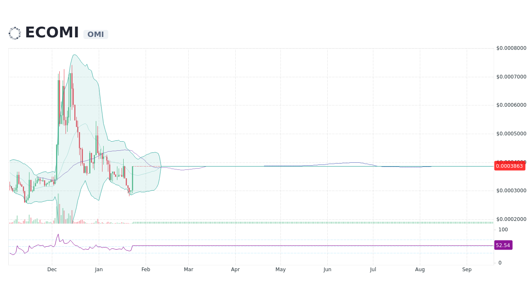The image size is (531, 299).
Task: Click the May label on time axis
Action: tap(280, 270)
